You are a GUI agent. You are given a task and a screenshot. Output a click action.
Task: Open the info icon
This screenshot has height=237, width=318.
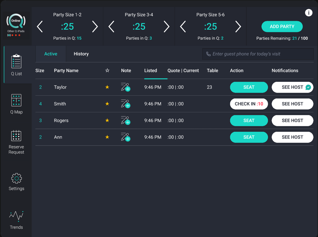309,13
